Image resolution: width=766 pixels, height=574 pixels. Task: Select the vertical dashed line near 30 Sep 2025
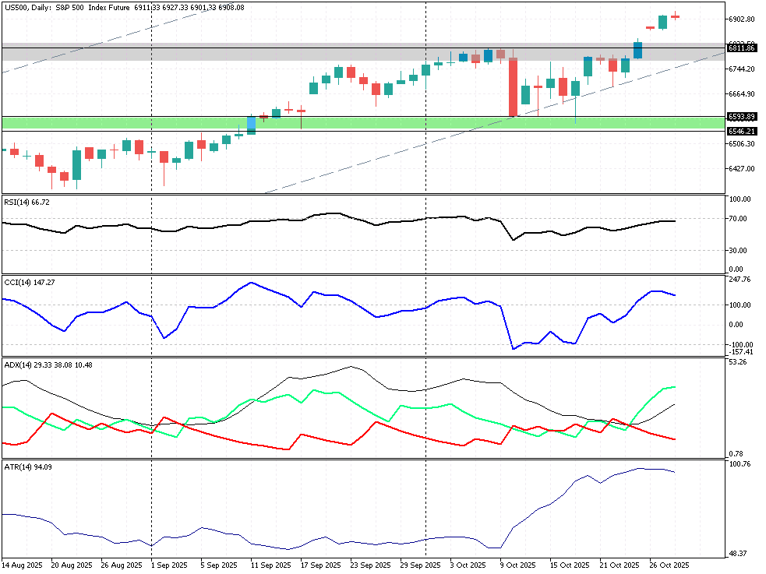(x=425, y=312)
